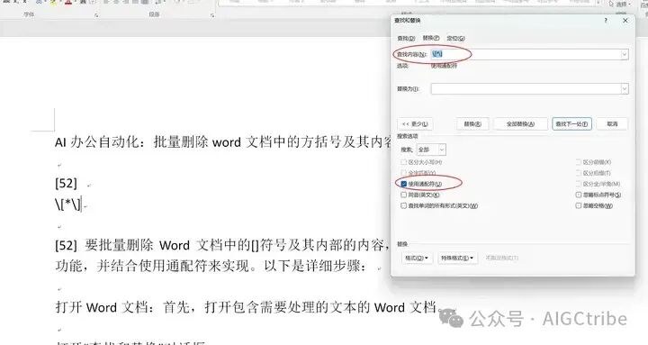Click the '\[*\]' line in document
Viewport: 648px width, 345px height.
[67, 204]
